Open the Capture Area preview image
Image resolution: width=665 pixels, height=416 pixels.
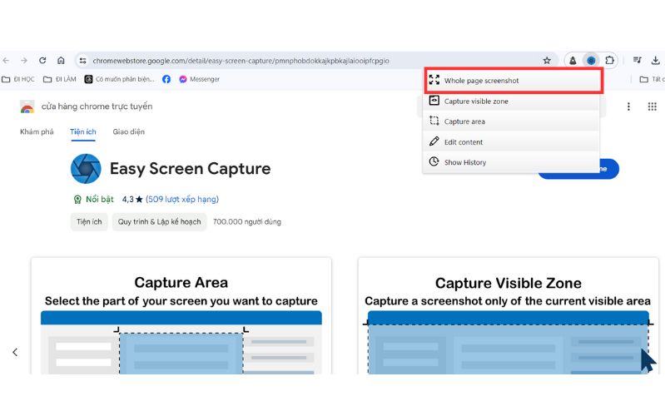[181, 316]
